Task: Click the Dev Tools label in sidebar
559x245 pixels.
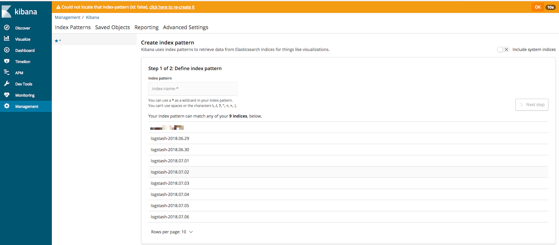Action: [24, 84]
